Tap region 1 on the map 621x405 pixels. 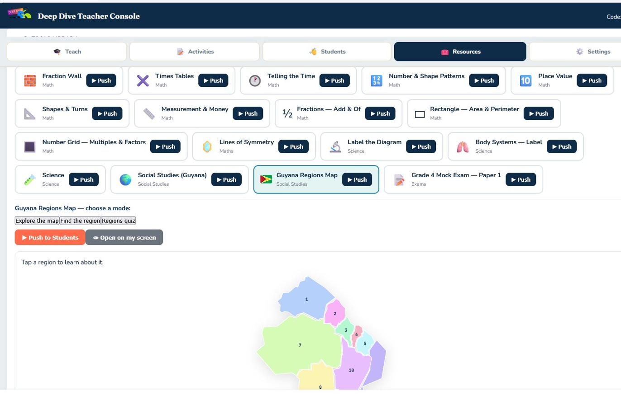point(306,299)
